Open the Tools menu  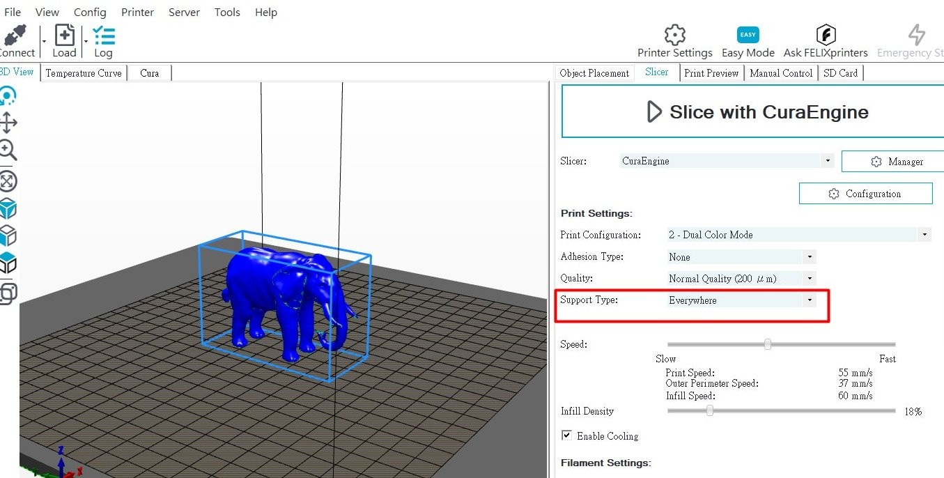pyautogui.click(x=227, y=12)
